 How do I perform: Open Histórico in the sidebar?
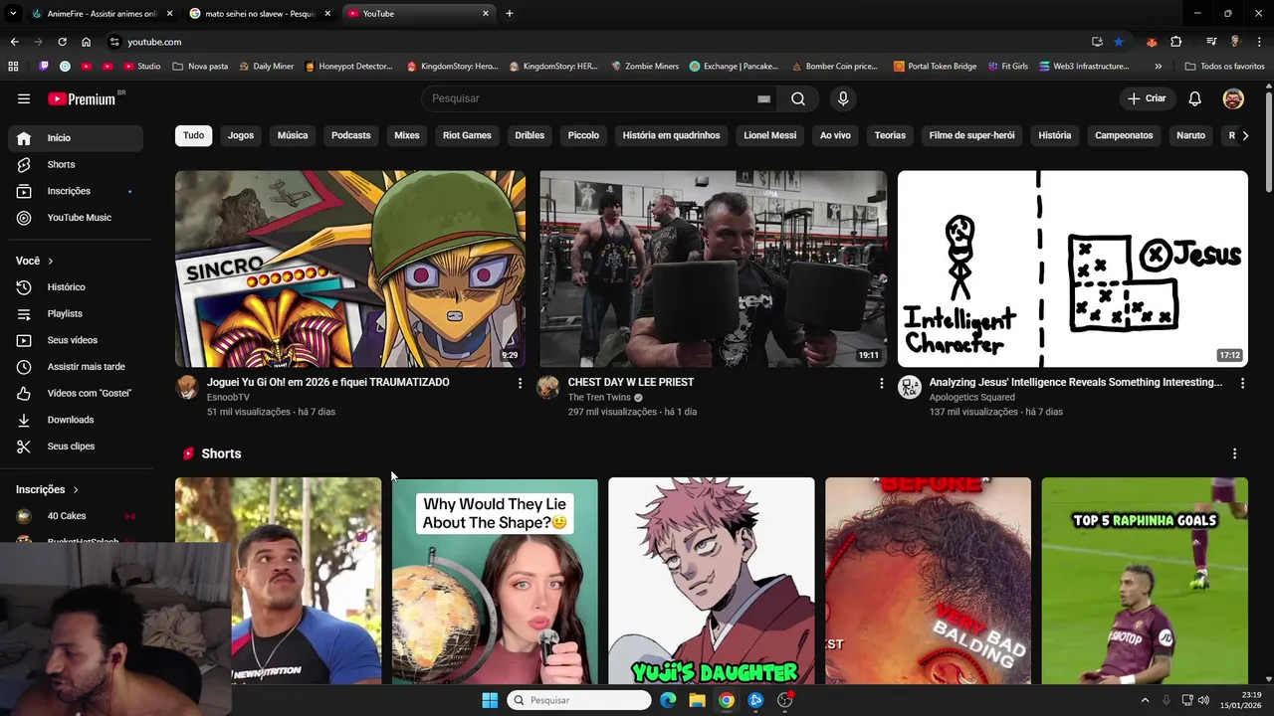coord(76,287)
